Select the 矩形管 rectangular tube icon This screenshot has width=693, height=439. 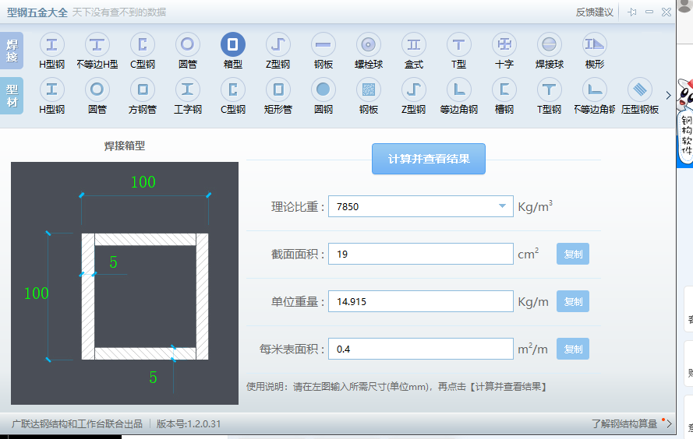278,90
